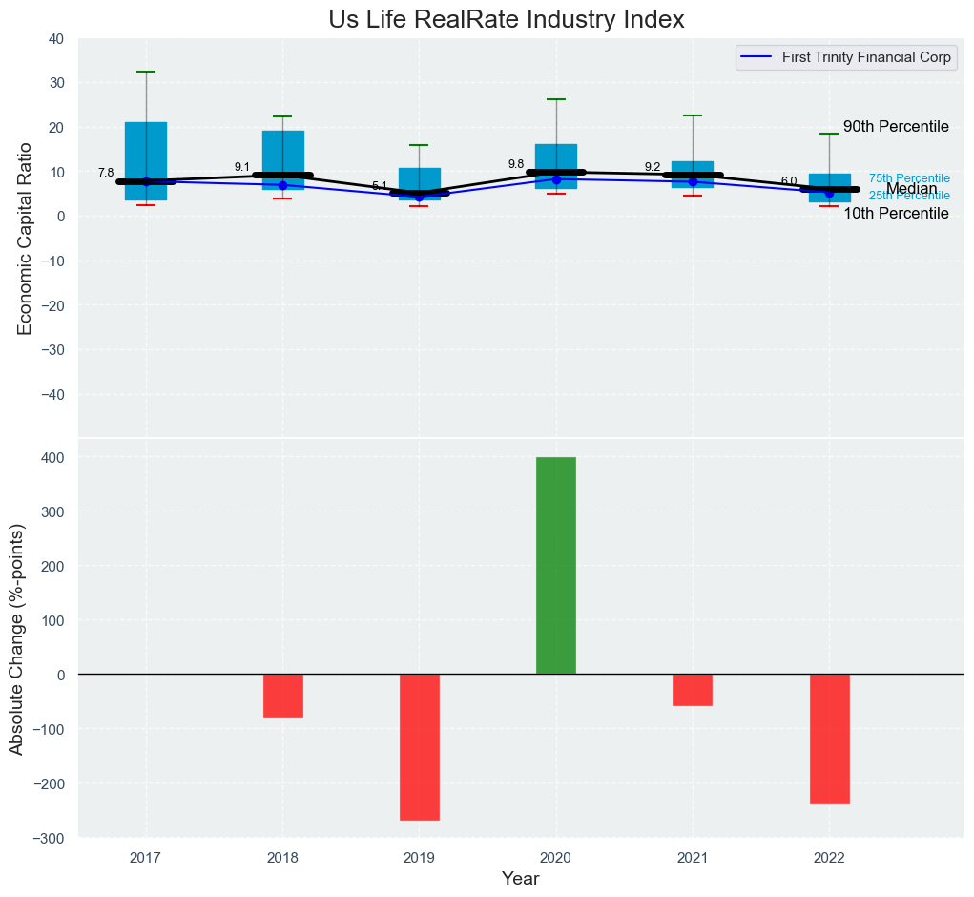Select the red 2019 absolute change bar
974x897 pixels.
[419, 746]
